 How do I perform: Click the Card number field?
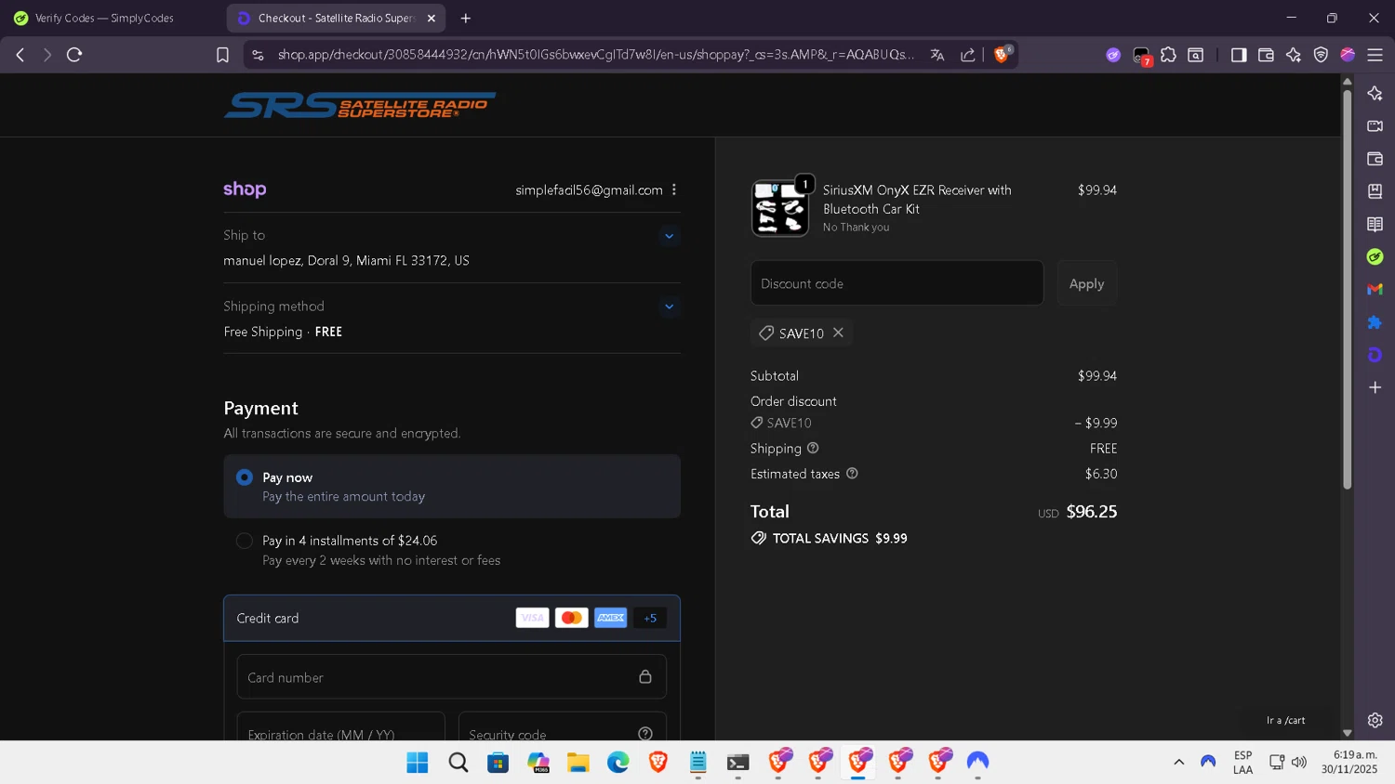click(x=452, y=677)
